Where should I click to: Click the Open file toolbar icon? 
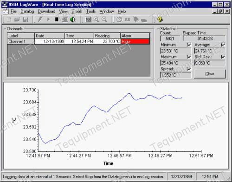click(17, 19)
